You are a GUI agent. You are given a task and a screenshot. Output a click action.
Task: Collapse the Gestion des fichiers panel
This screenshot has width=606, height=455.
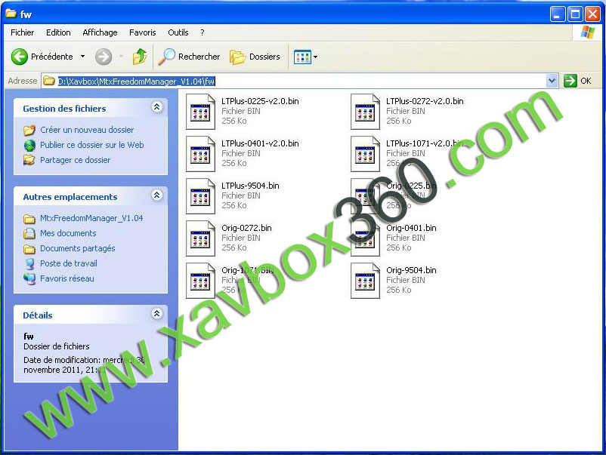point(157,107)
